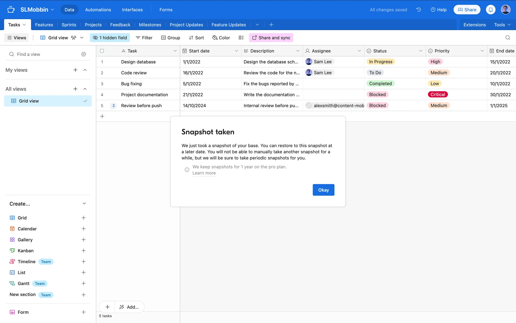The width and height of the screenshot is (516, 323).
Task: Collapse the My views section
Action: pyautogui.click(x=85, y=70)
